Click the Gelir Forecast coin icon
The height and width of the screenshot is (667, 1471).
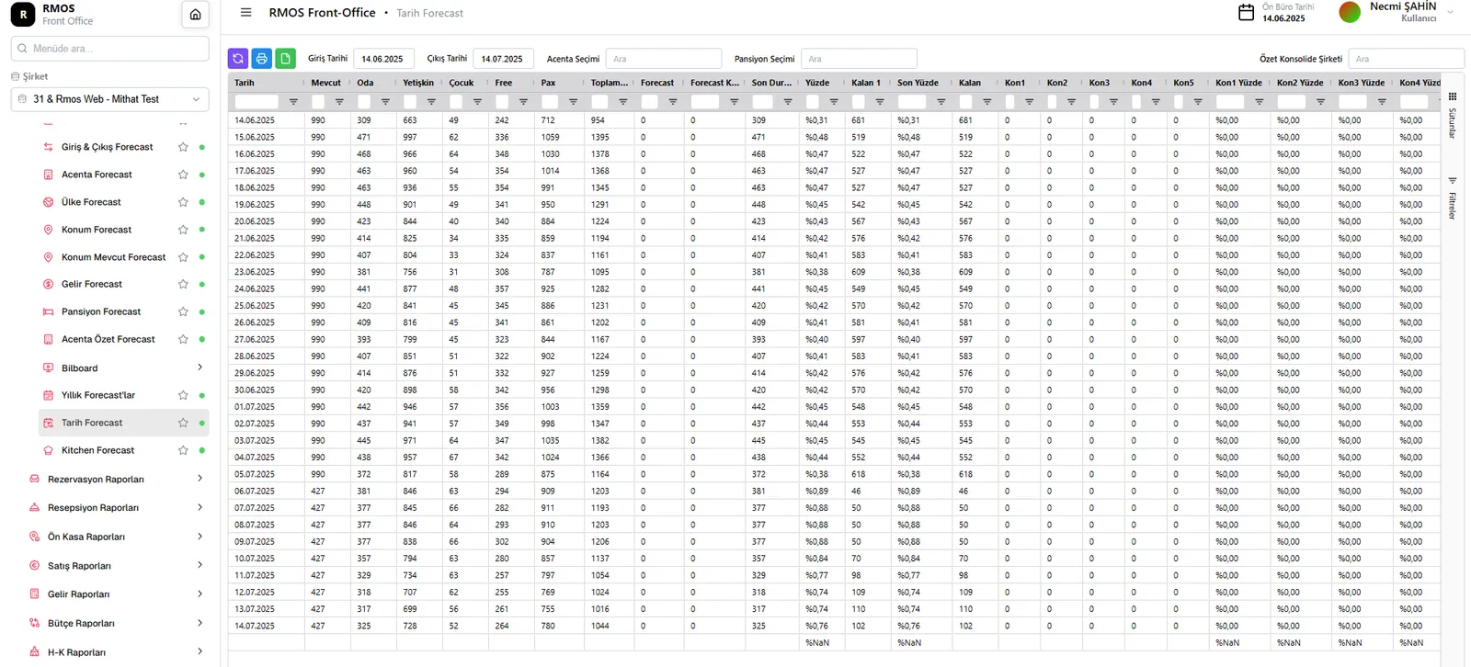pos(48,285)
